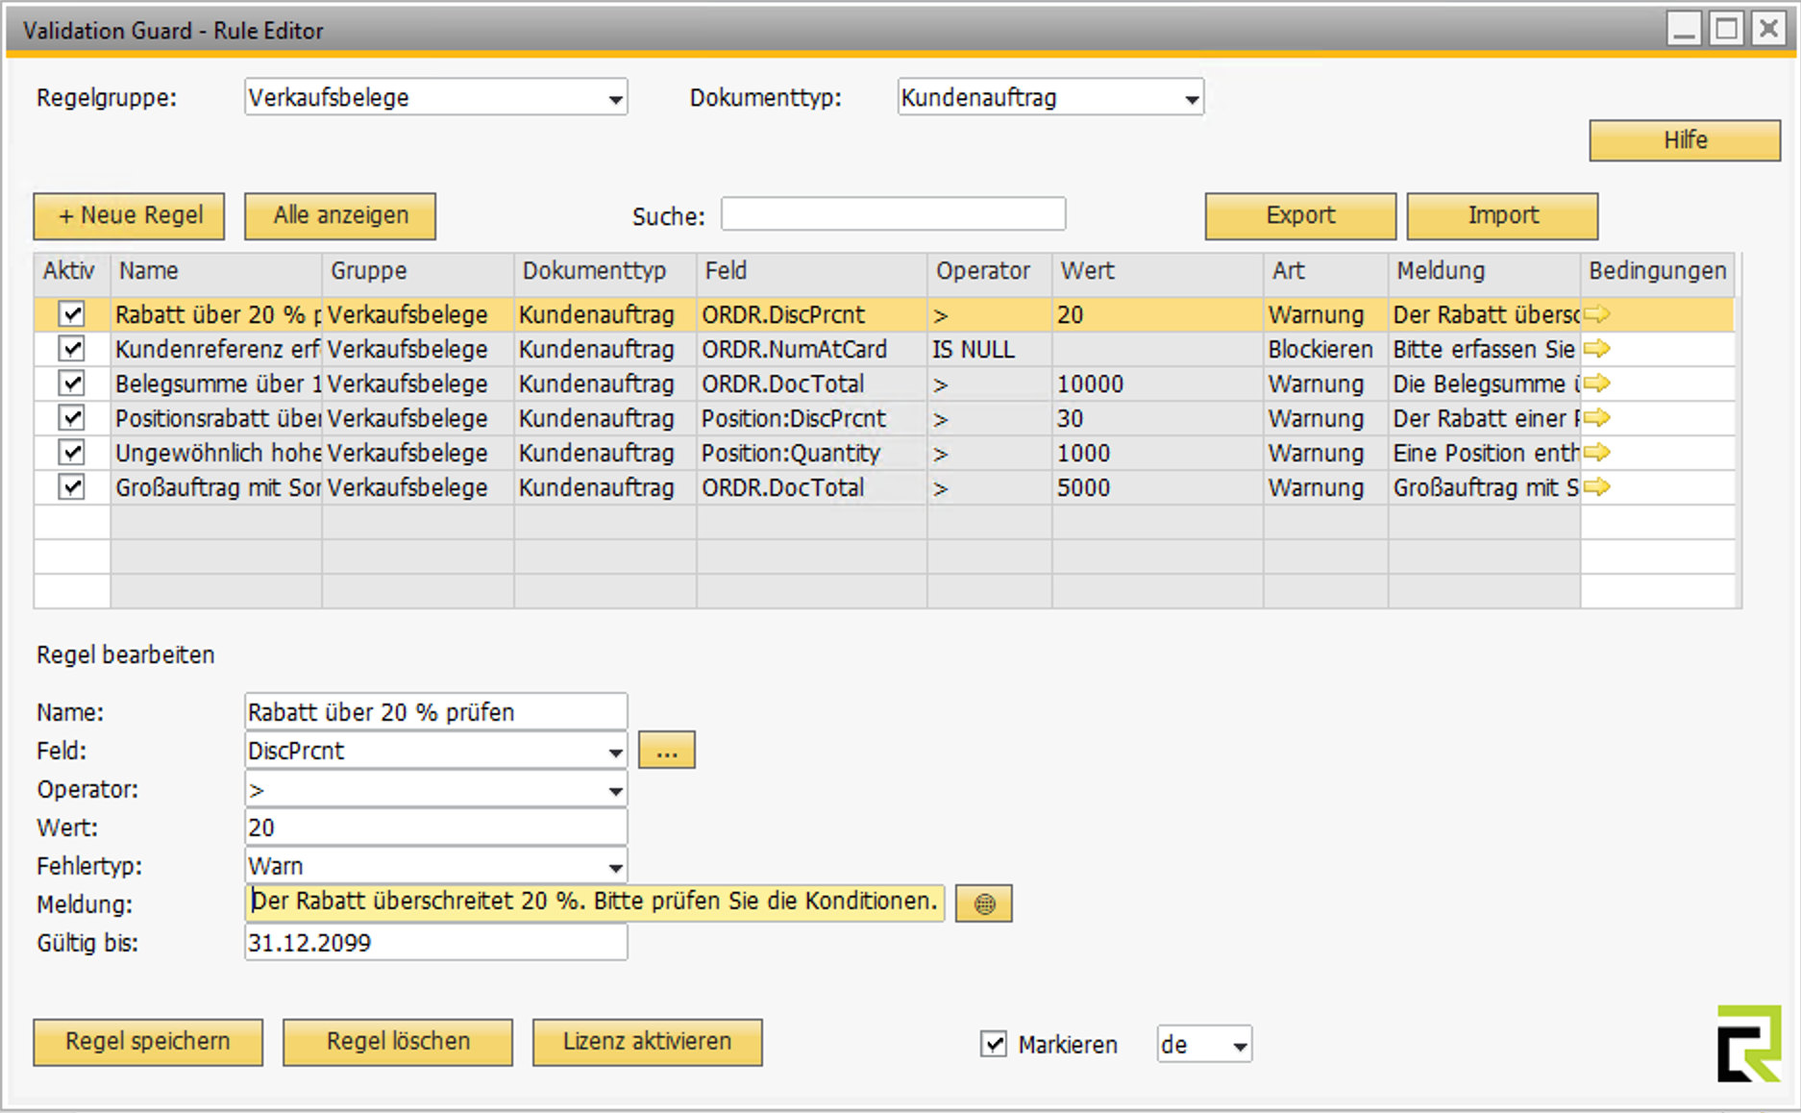
Task: Click the globe translation button beside Meldung
Action: pyautogui.click(x=984, y=903)
